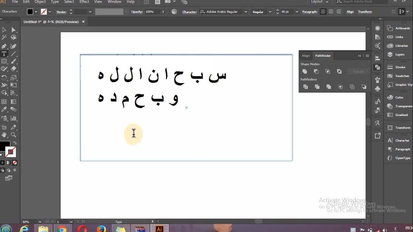Open the Type menu
This screenshot has height=232, width=413.
click(x=54, y=2)
